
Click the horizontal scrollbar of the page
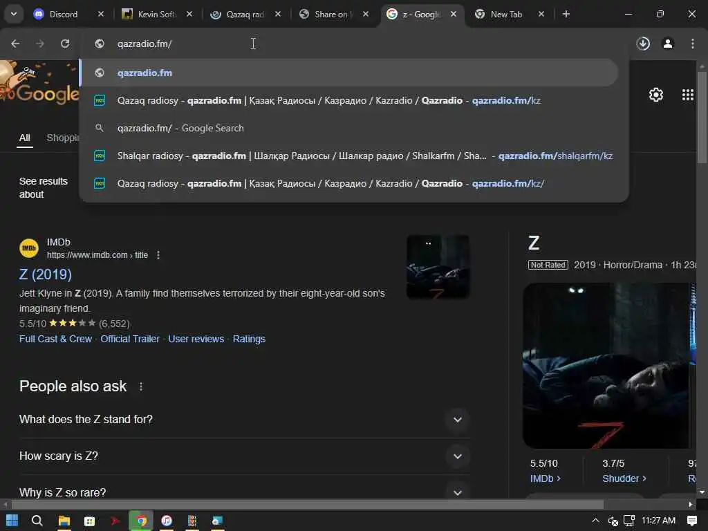click(307, 504)
